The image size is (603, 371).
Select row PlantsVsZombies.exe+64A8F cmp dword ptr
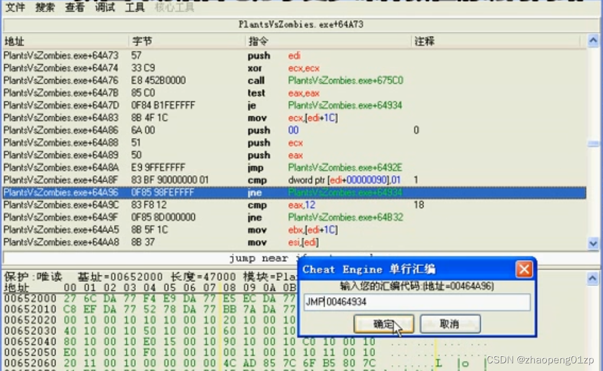[295, 180]
